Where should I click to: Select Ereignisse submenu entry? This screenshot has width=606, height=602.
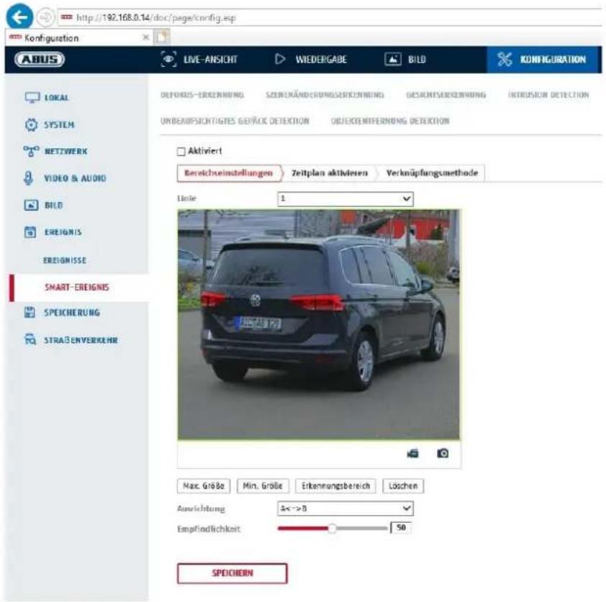pyautogui.click(x=65, y=260)
